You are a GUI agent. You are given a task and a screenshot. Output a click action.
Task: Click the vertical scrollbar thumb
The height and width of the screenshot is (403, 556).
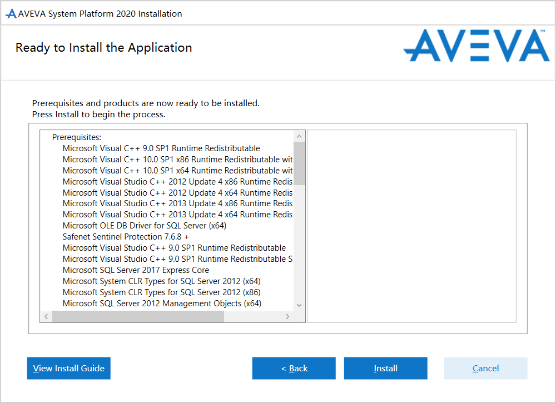click(299, 163)
